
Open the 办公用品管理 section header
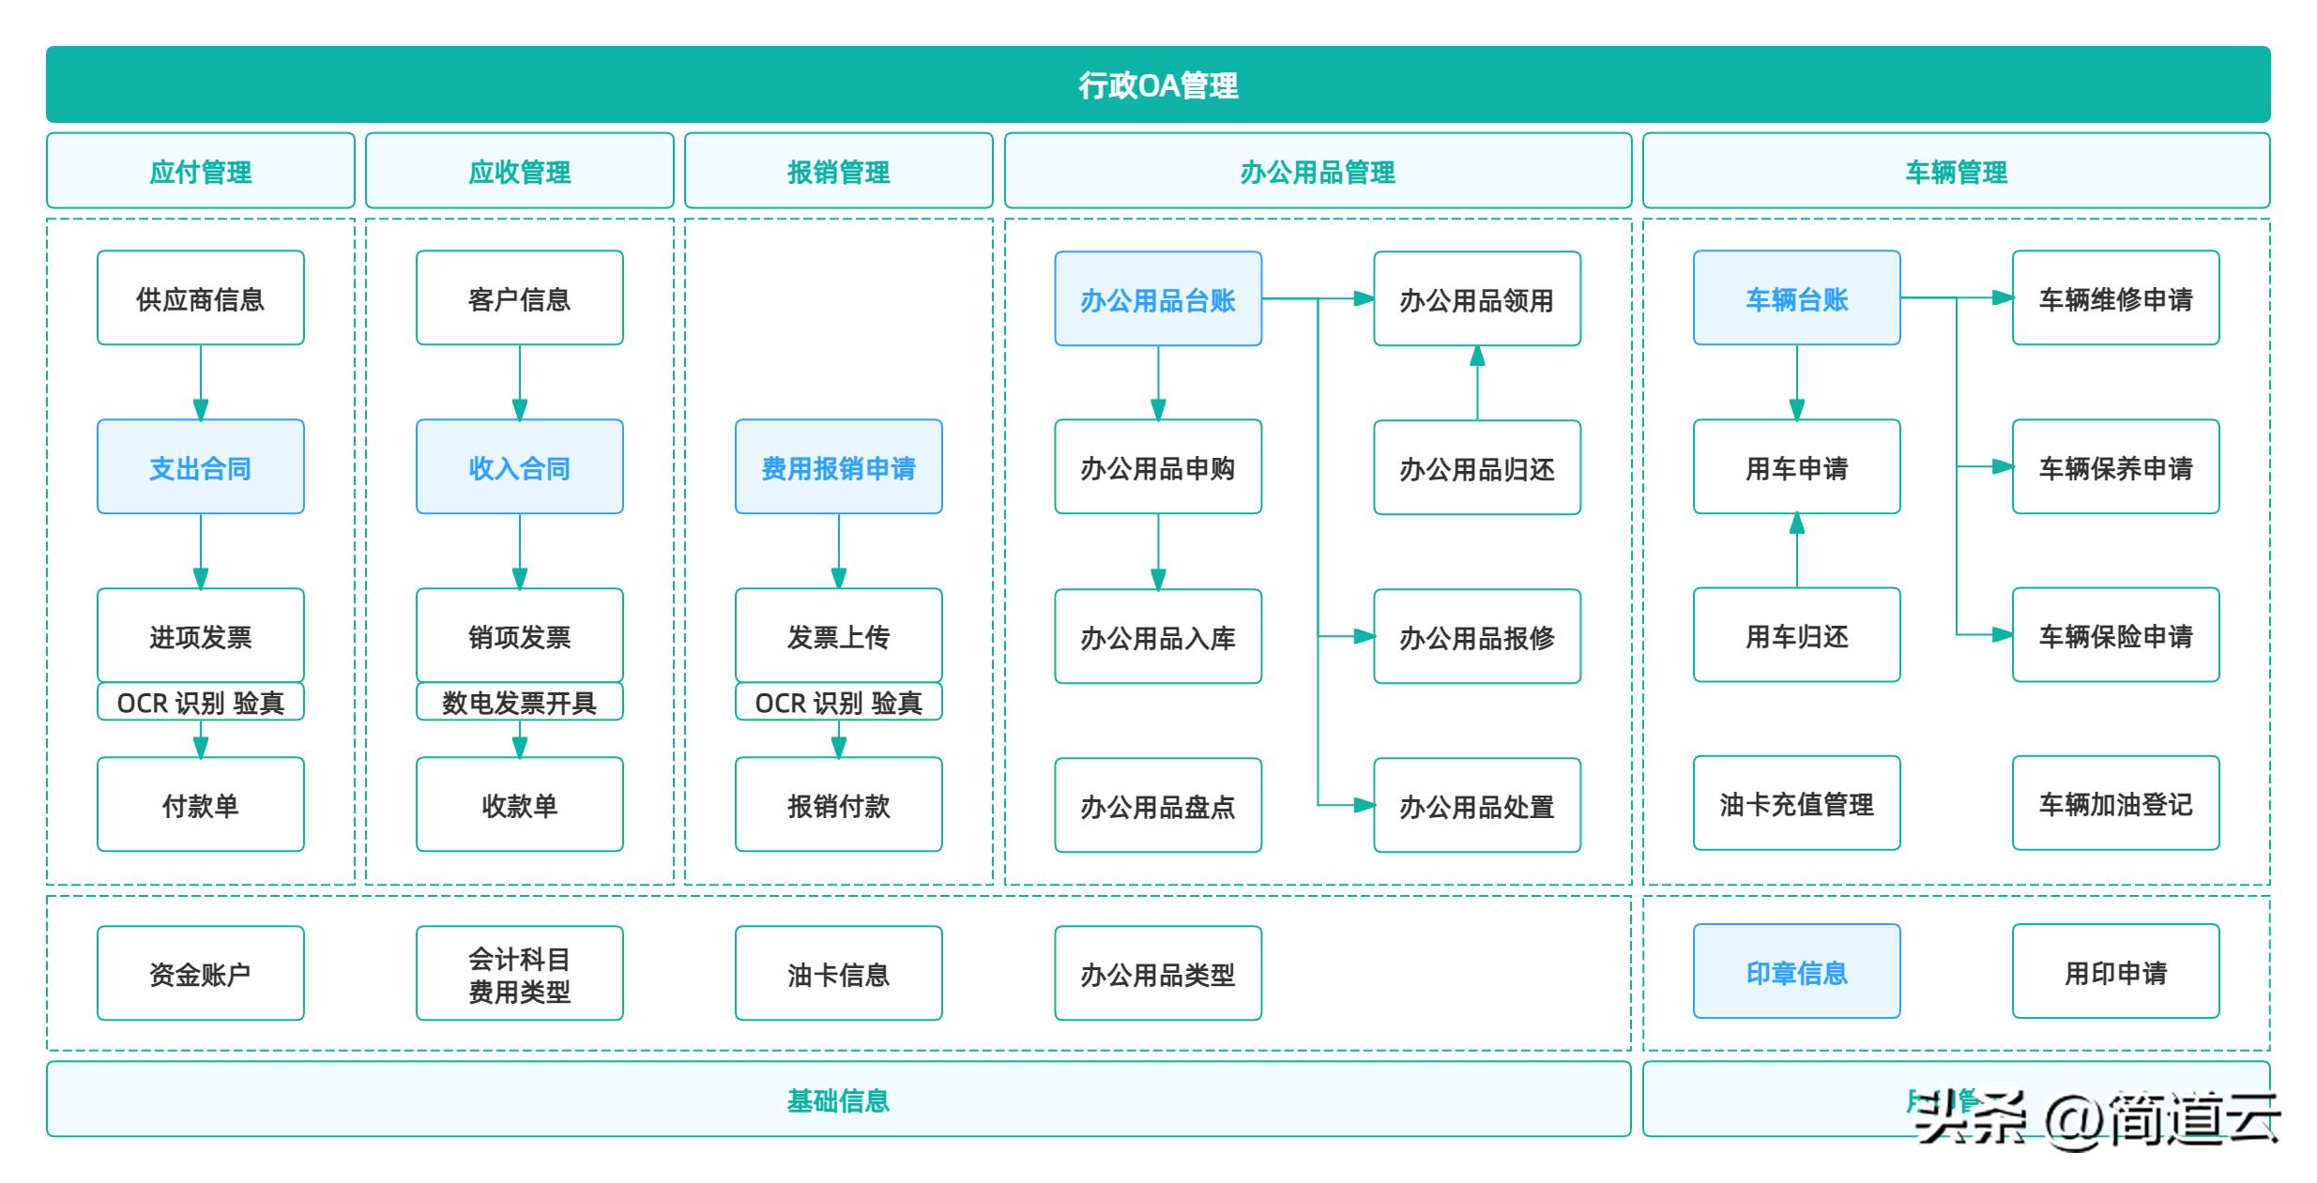[1317, 171]
